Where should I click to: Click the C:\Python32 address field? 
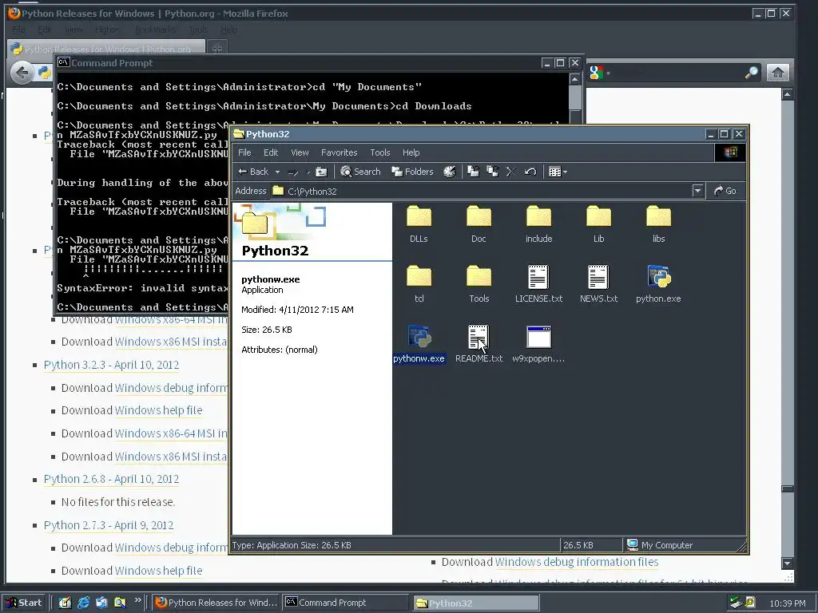[x=488, y=191]
